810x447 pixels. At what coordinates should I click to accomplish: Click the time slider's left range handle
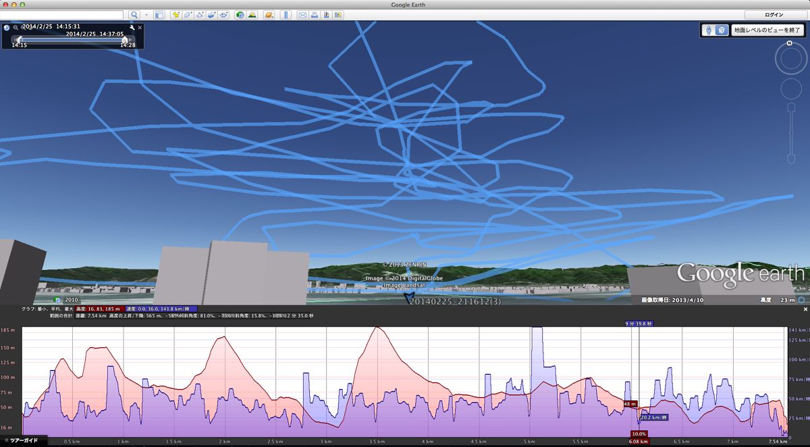coord(19,39)
